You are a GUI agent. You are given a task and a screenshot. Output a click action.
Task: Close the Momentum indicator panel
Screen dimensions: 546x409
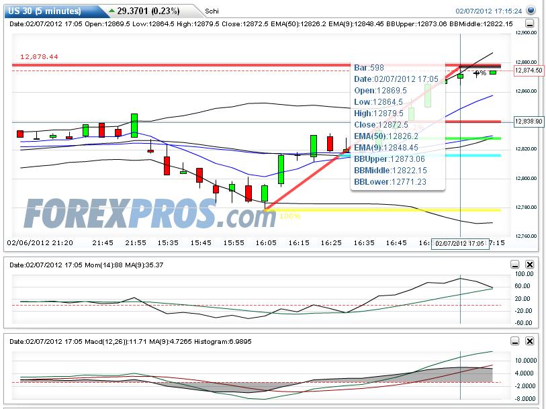(530, 263)
